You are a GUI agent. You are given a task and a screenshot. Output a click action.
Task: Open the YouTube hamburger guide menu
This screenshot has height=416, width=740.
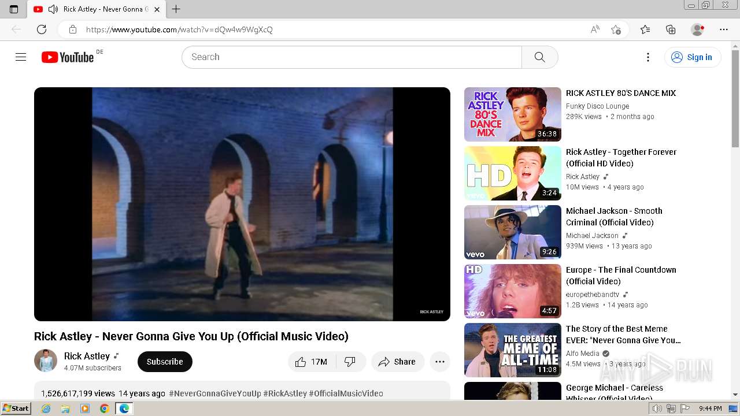coord(21,57)
